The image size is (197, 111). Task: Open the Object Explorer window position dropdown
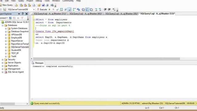point(19,14)
